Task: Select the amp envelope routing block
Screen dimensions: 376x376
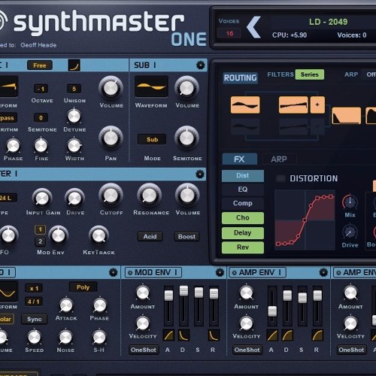Action: point(347,116)
